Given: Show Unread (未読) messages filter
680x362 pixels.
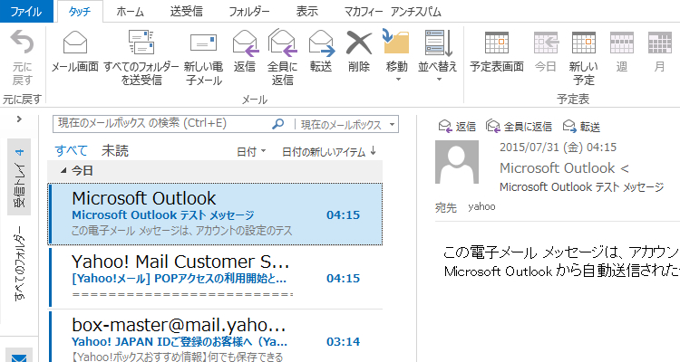Looking at the screenshot, I should pos(115,151).
